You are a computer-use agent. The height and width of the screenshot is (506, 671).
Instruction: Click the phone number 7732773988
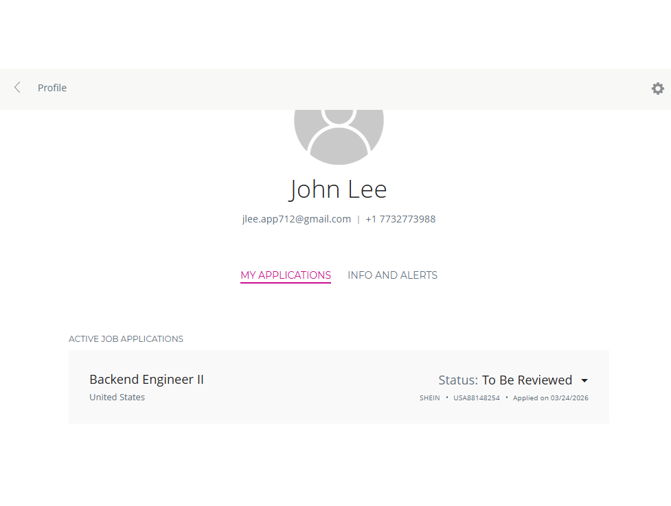(x=407, y=219)
